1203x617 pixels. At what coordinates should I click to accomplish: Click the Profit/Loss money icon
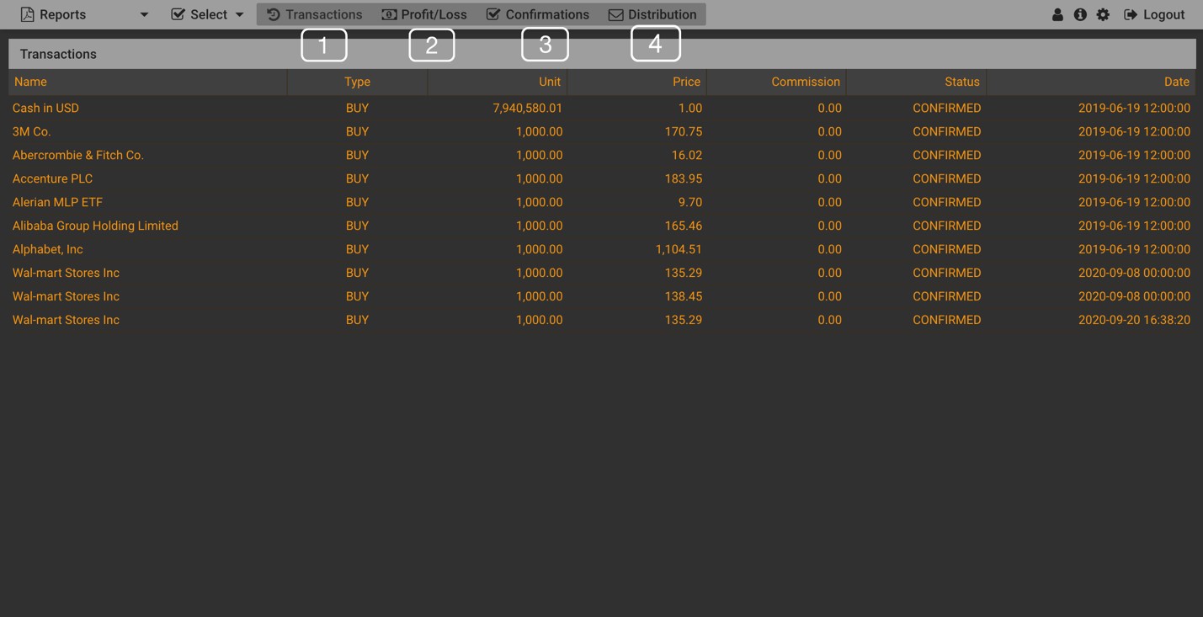pos(389,14)
